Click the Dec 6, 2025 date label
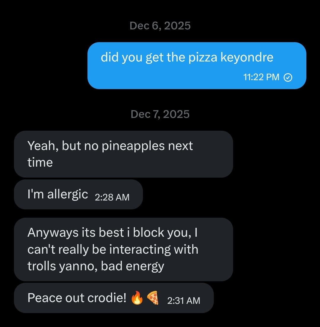The width and height of the screenshot is (320, 327). 160,26
